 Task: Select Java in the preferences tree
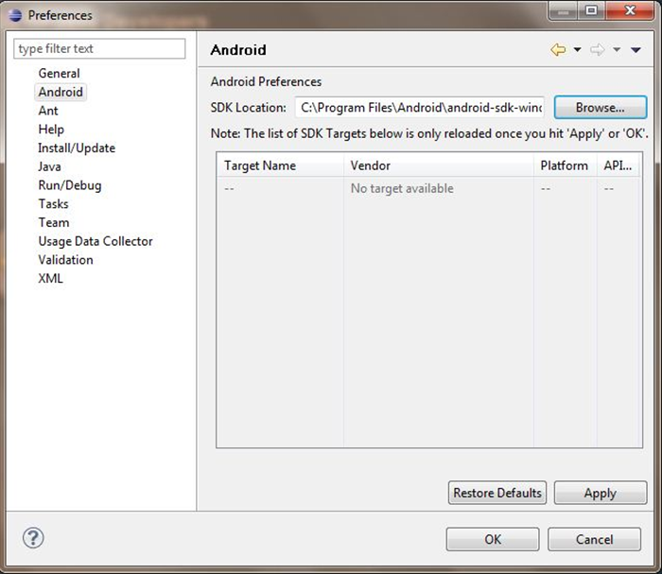tap(49, 166)
